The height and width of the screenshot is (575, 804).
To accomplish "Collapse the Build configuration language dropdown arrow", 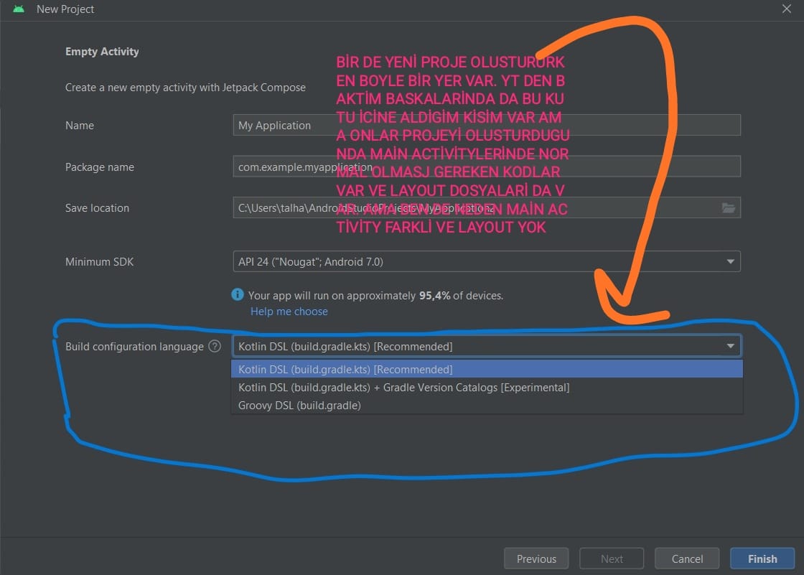I will point(730,346).
